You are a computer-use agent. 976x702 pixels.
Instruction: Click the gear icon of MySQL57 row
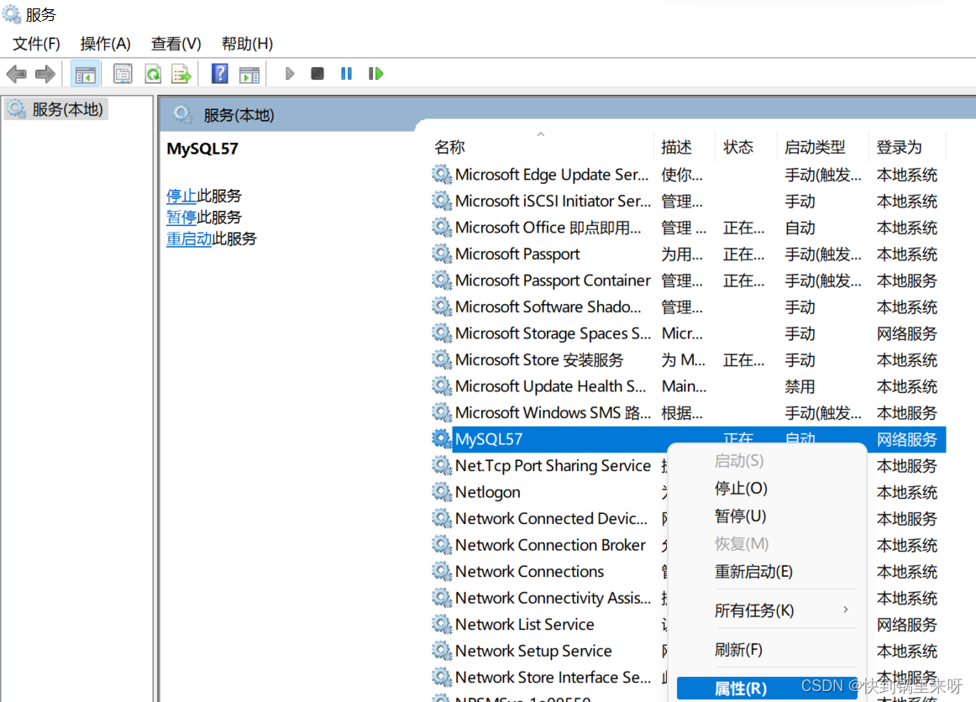(441, 438)
